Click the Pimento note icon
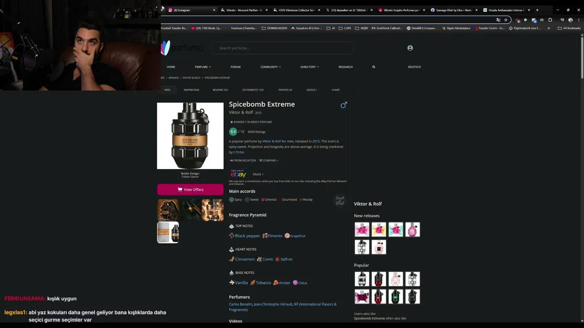 (265, 236)
